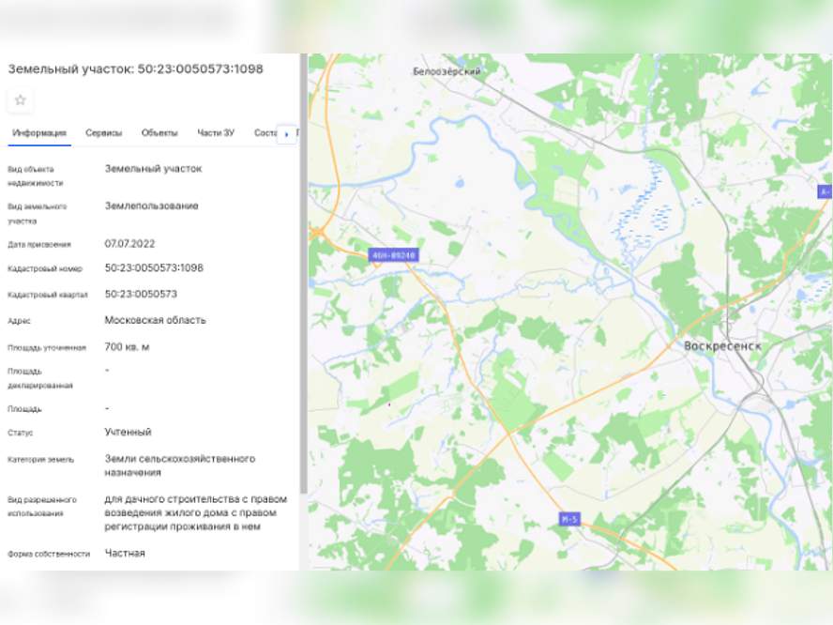The height and width of the screenshot is (625, 833).
Task: Click the 700 кв. м area value
Action: [x=127, y=346]
